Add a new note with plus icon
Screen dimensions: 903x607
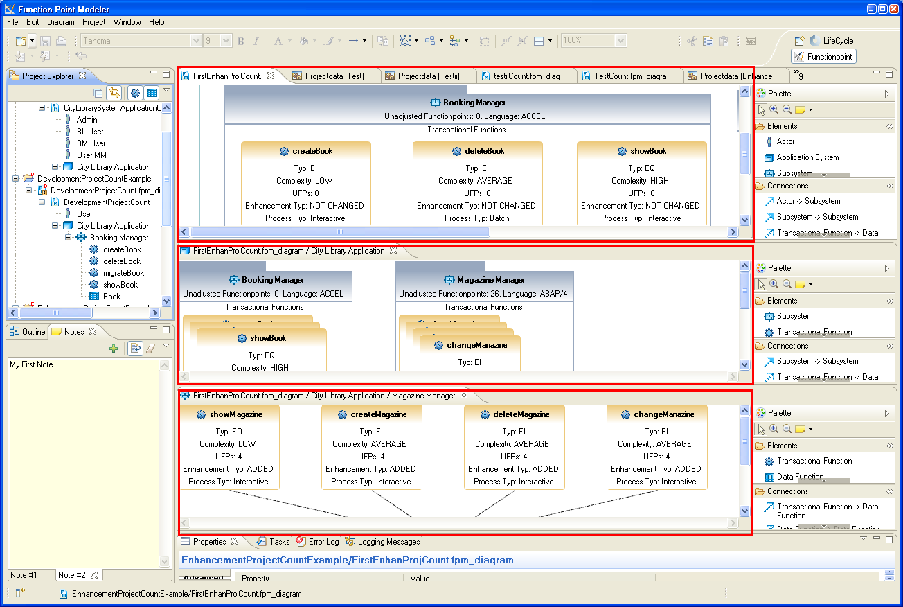[114, 349]
